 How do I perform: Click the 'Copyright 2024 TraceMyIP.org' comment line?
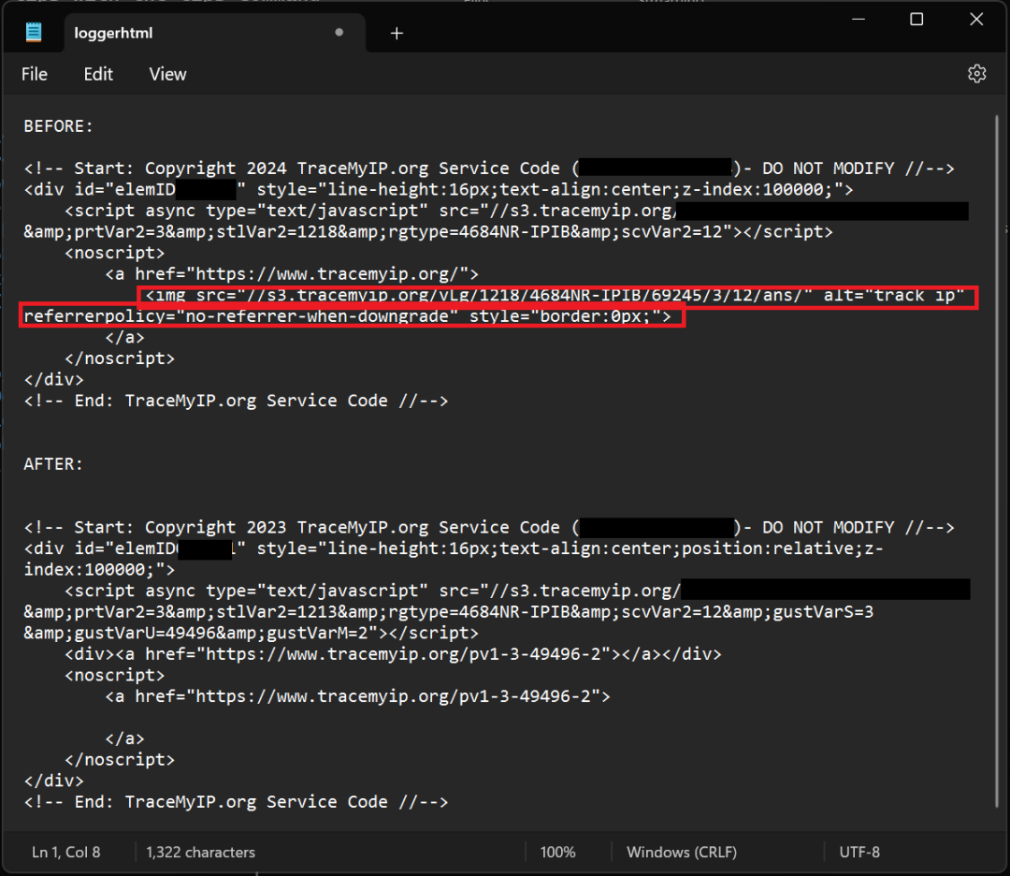coord(489,168)
